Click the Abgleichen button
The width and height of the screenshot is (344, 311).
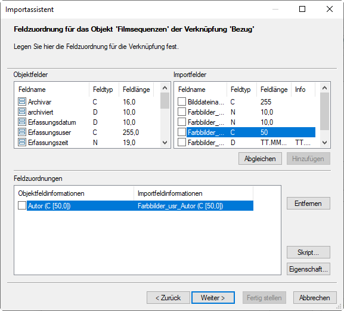pos(260,159)
